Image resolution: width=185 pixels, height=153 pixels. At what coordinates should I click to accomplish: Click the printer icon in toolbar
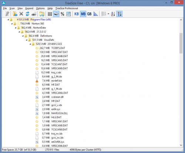point(34,14)
